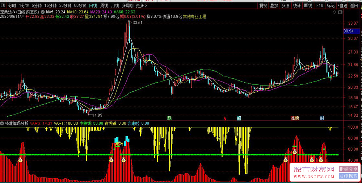The image size is (362, 183).
Task: Click the 离场 exit signal label
Action: pos(119,144)
